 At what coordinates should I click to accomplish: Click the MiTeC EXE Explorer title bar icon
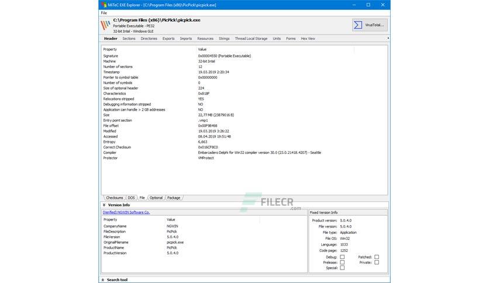tap(104, 5)
